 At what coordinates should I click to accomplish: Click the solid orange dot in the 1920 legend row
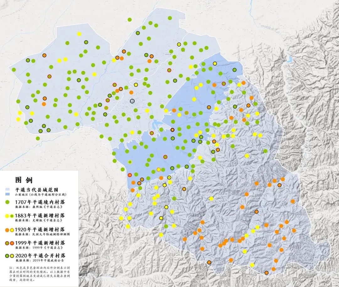(x=7, y=230)
